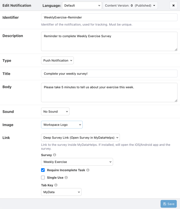Open the Image dropdown showing Workspace Logo
The image size is (180, 209).
tap(62, 125)
